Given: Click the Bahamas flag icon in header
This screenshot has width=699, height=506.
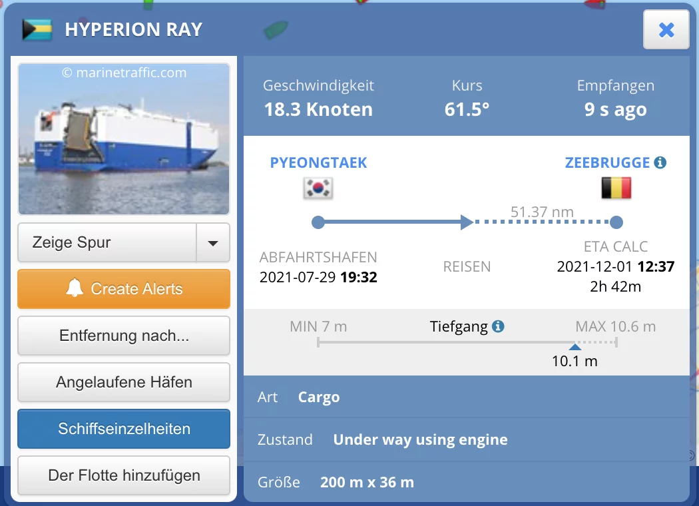Looking at the screenshot, I should click(37, 30).
